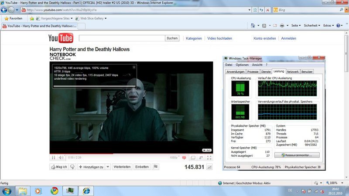Open Google Chrome from the taskbar
Screen dimensions: 349x196
54,191
